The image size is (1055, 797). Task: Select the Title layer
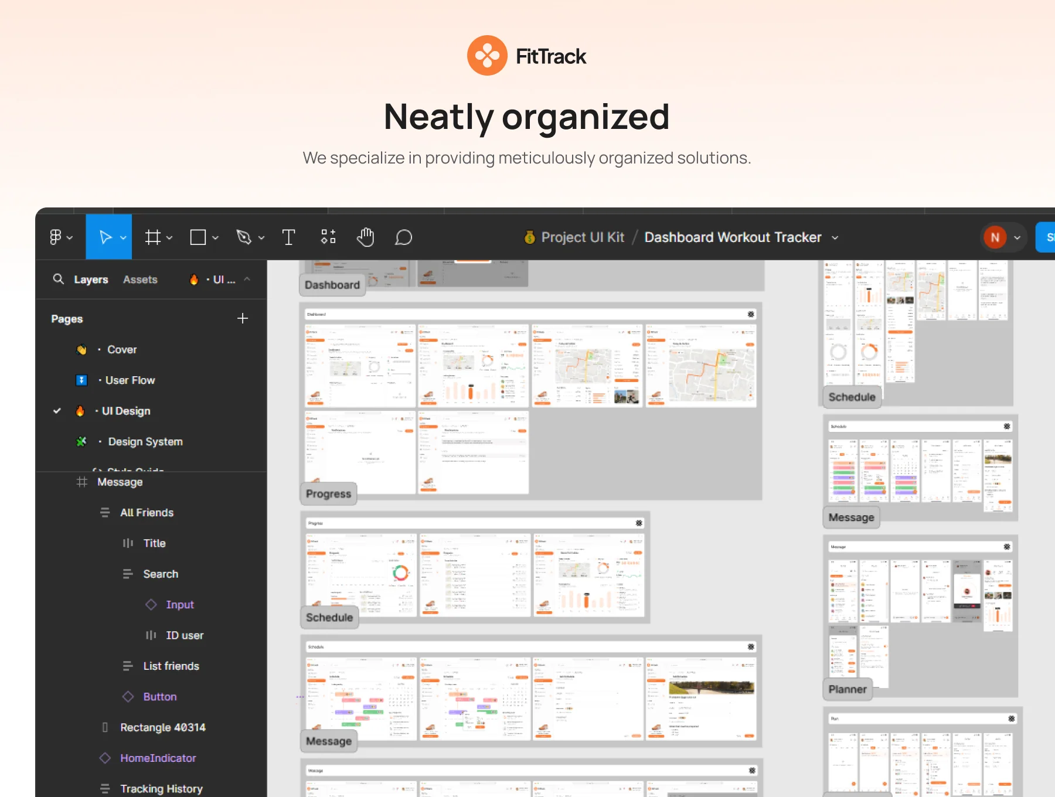pos(154,543)
